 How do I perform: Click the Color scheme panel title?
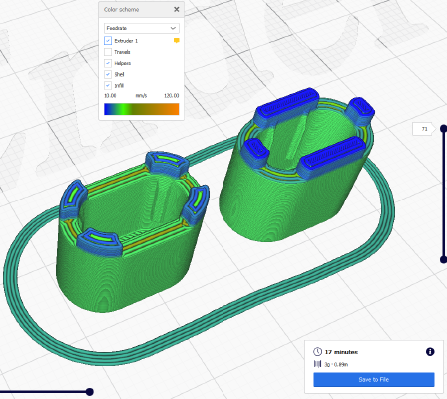121,10
